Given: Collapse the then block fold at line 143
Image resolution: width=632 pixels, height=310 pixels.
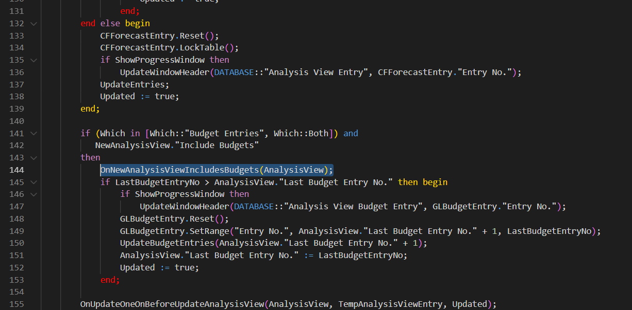Looking at the screenshot, I should click(33, 157).
